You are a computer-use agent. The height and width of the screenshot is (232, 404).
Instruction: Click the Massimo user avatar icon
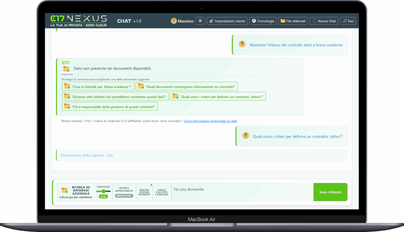click(x=174, y=21)
